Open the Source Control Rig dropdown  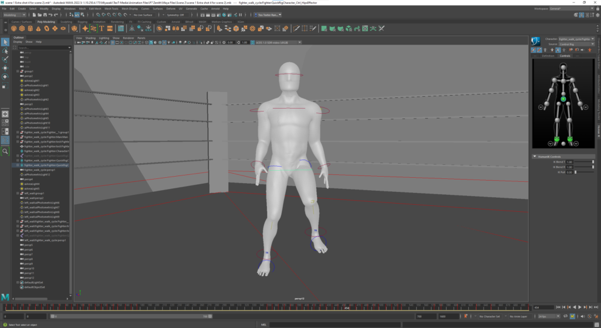pyautogui.click(x=573, y=44)
